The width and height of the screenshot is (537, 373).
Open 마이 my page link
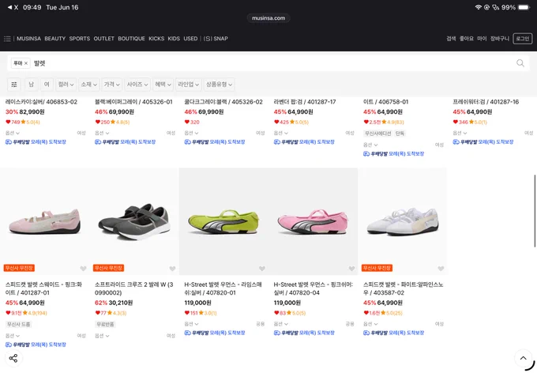click(x=482, y=39)
